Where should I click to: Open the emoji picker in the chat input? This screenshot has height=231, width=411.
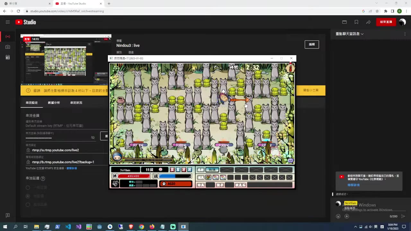pos(338,216)
